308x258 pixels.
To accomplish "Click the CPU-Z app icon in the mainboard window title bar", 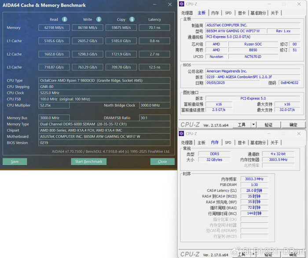I will coord(182,4).
